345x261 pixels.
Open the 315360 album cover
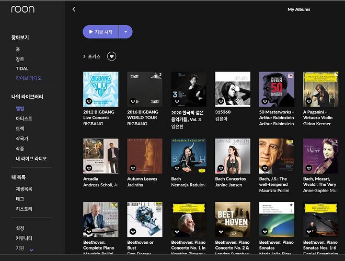point(233,89)
